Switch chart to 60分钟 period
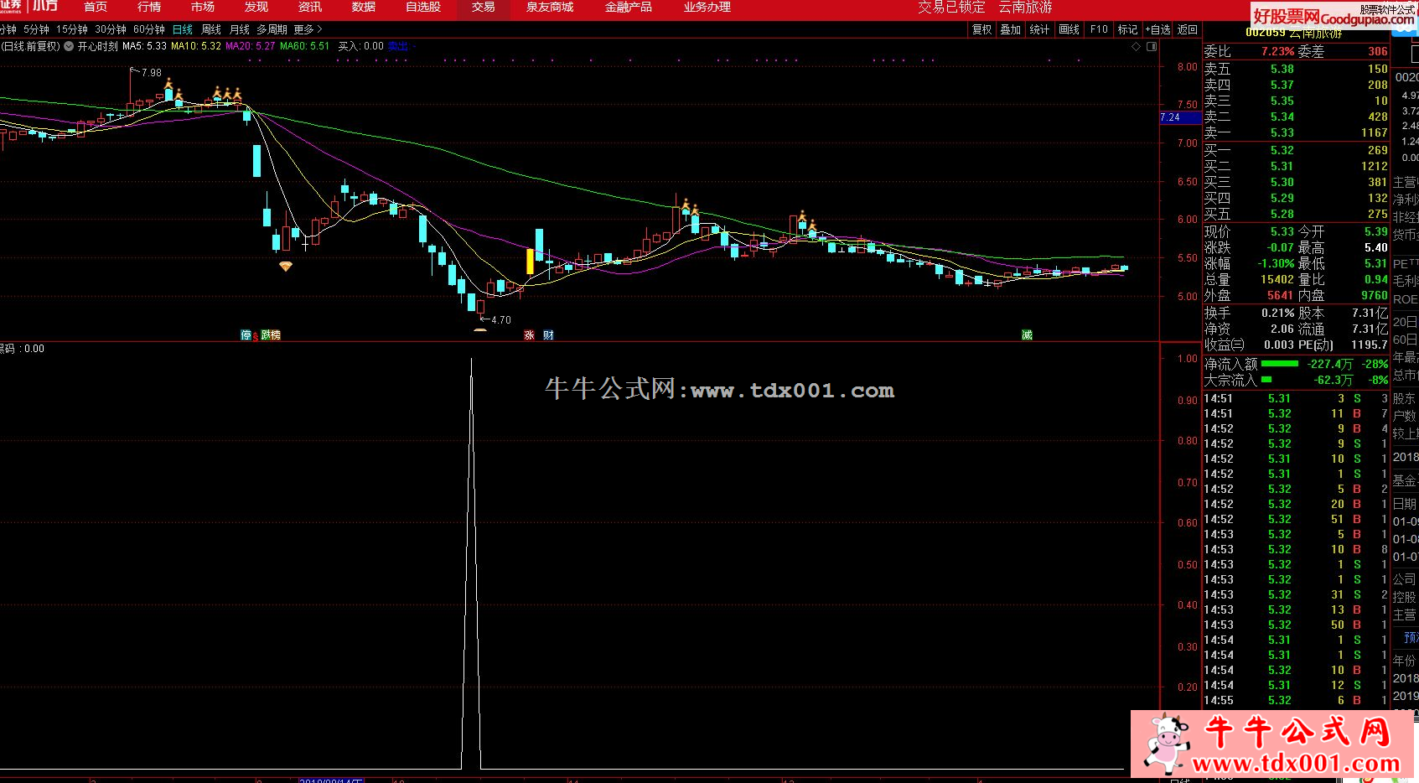This screenshot has height=783, width=1419. (149, 29)
